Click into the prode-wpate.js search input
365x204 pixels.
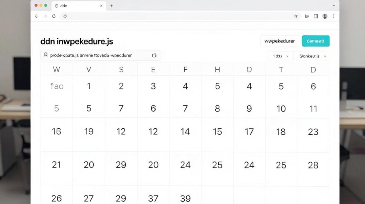[x=100, y=55]
